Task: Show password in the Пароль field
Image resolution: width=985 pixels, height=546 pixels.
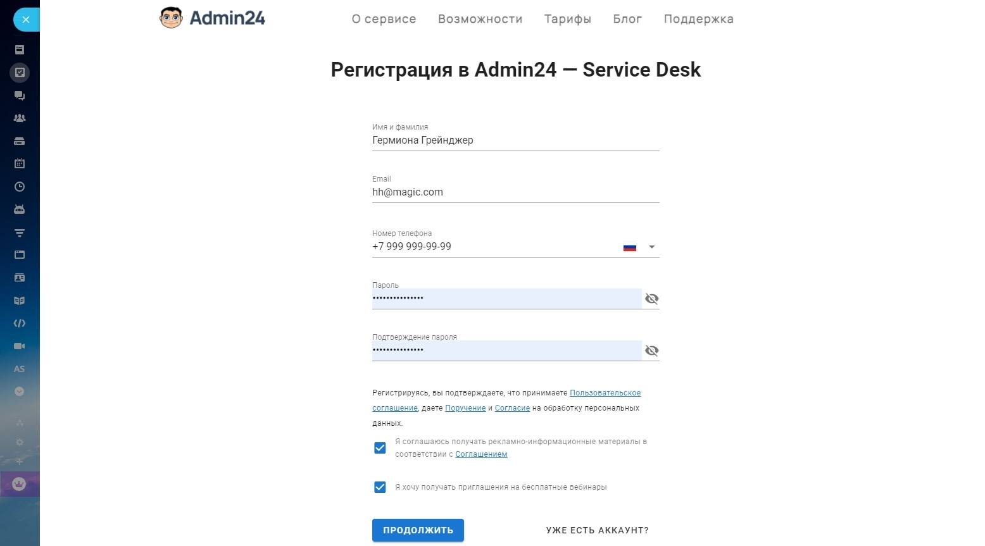Action: [x=651, y=299]
